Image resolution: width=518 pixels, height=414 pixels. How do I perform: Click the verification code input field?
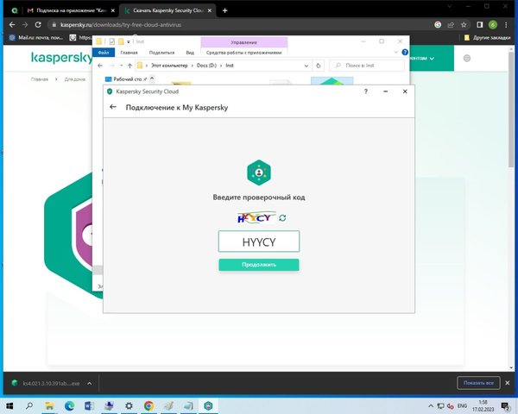point(259,241)
